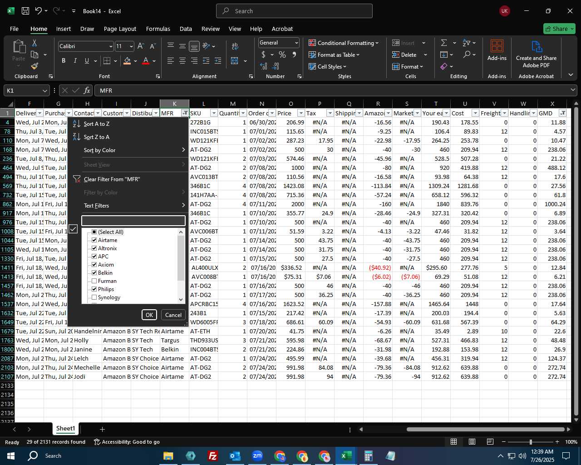The height and width of the screenshot is (465, 581).
Task: Click the Format Painter brush icon
Action: [x=34, y=66]
